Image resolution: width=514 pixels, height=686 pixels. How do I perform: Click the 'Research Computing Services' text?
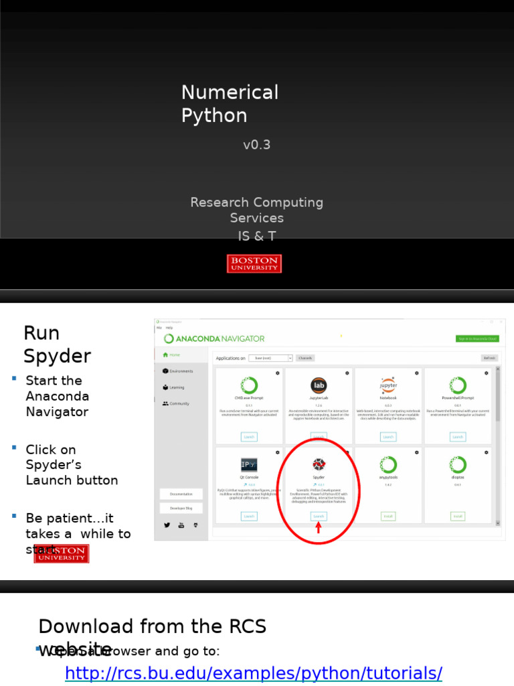pos(256,210)
